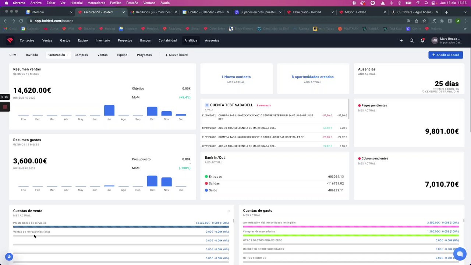Open the Chrome Historial menu

tap(77, 3)
